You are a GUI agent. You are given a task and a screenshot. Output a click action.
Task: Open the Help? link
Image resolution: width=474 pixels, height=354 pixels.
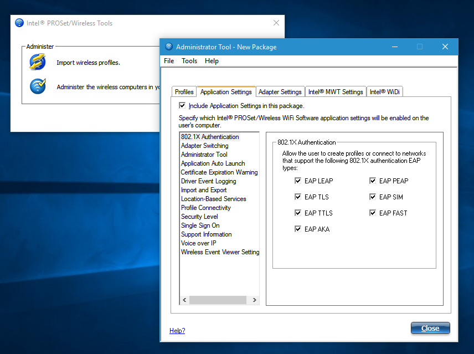[x=177, y=330]
